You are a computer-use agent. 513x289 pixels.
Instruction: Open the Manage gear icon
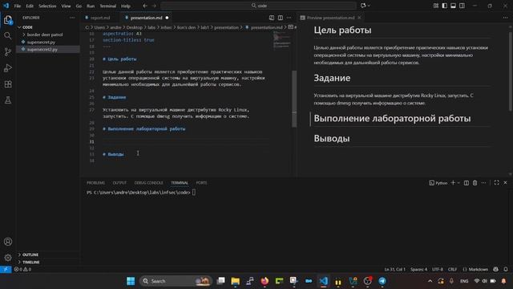[8, 258]
